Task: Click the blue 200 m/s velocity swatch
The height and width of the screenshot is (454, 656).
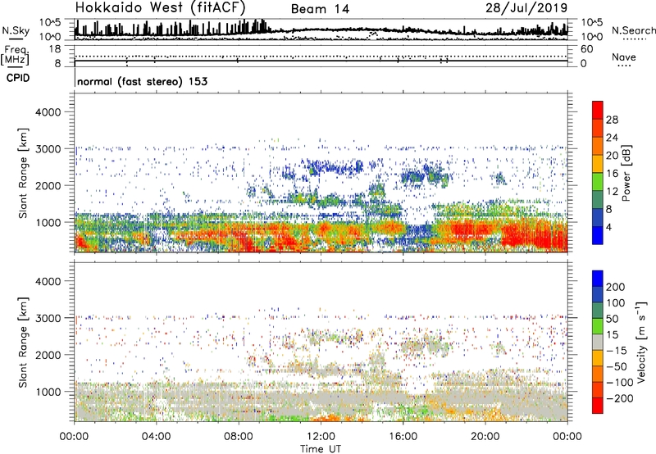Action: pos(598,279)
